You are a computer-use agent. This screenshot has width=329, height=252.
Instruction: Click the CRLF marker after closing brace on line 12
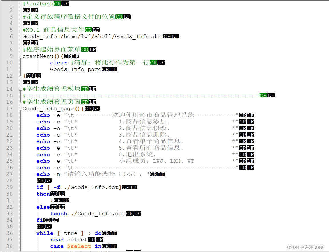click(x=34, y=76)
